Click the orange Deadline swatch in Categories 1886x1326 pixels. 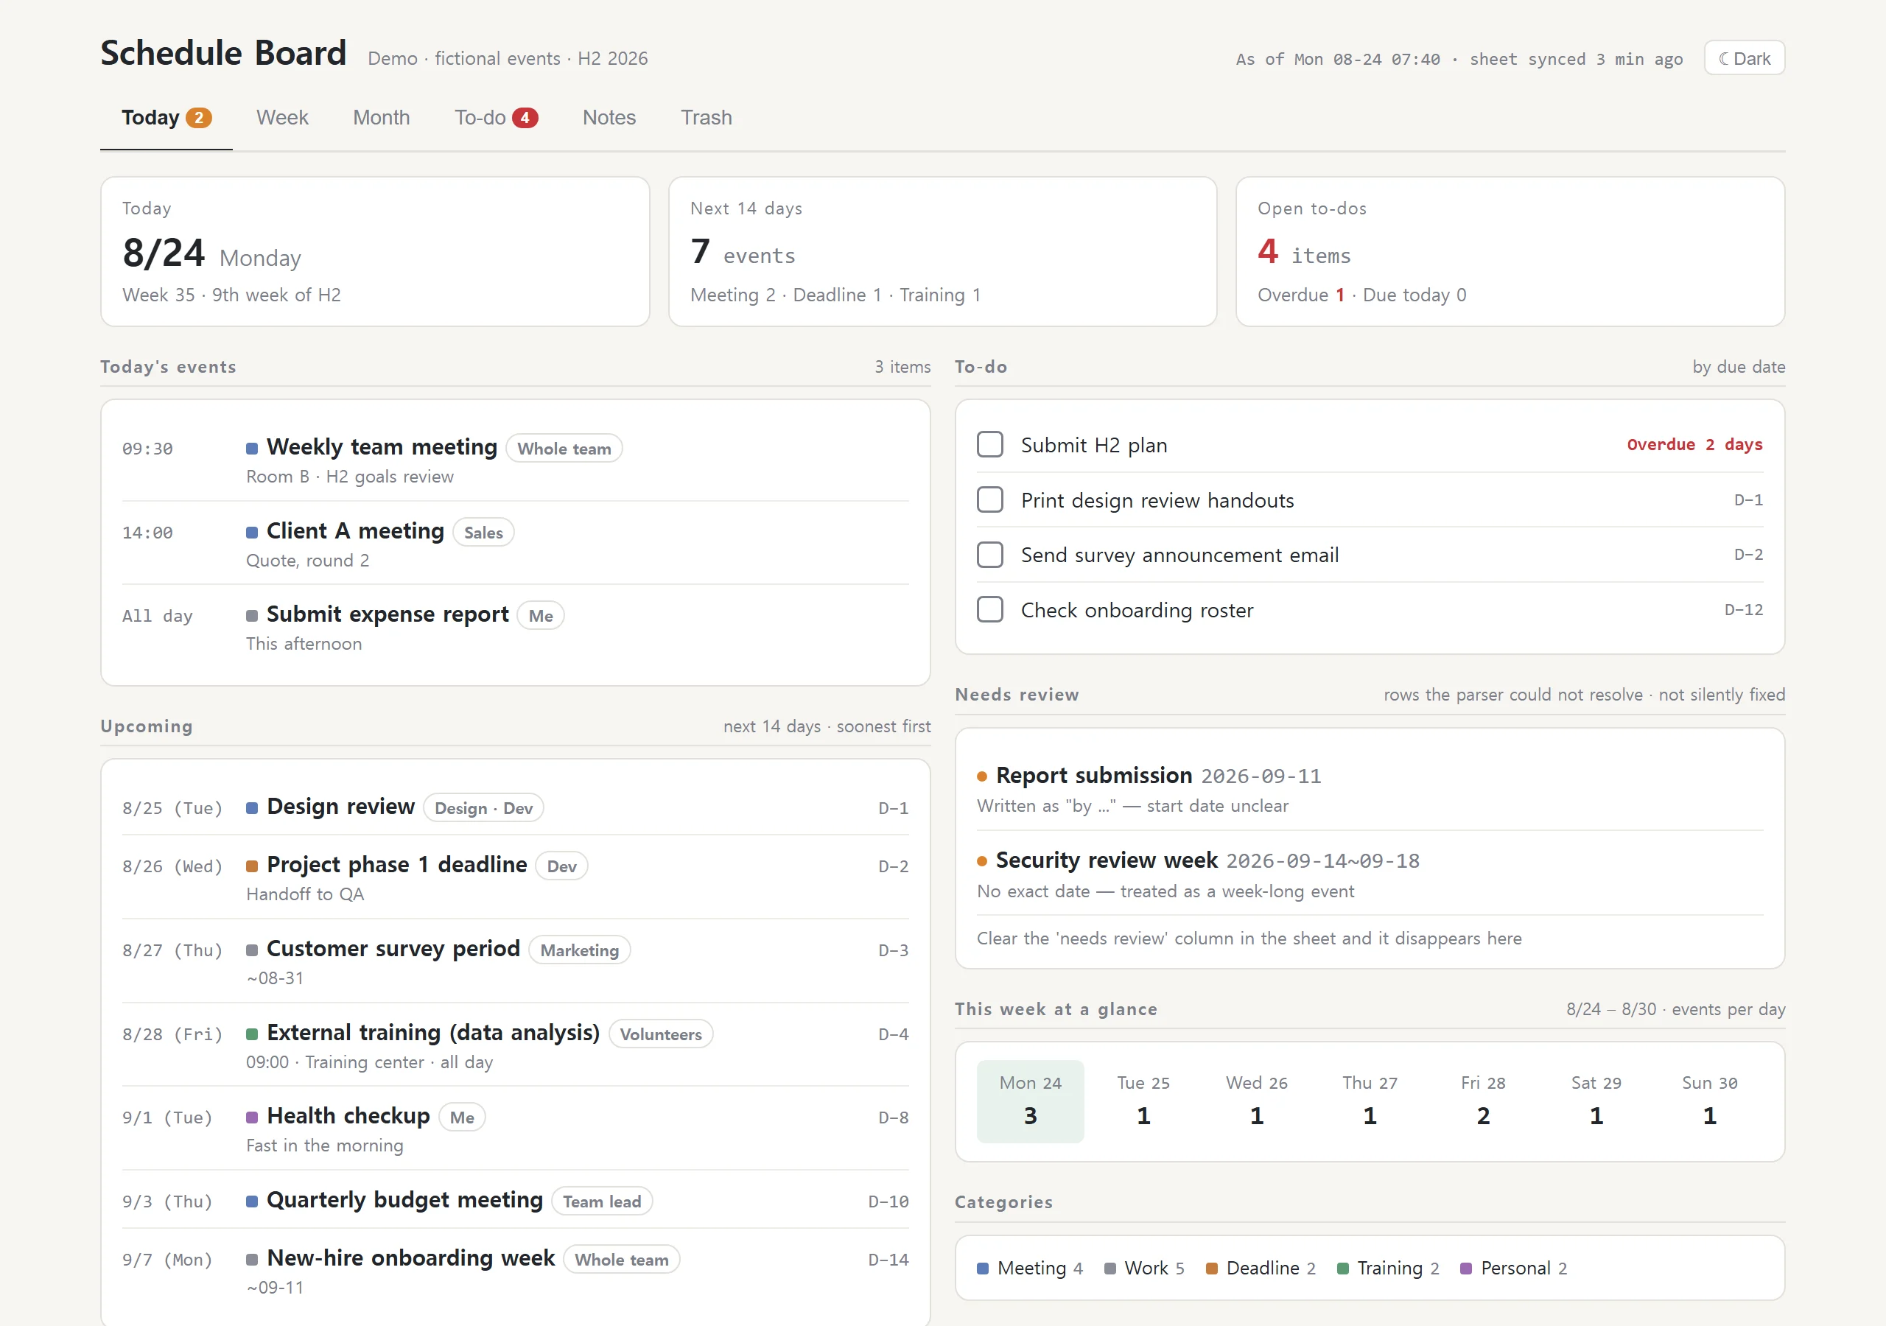(x=1212, y=1268)
